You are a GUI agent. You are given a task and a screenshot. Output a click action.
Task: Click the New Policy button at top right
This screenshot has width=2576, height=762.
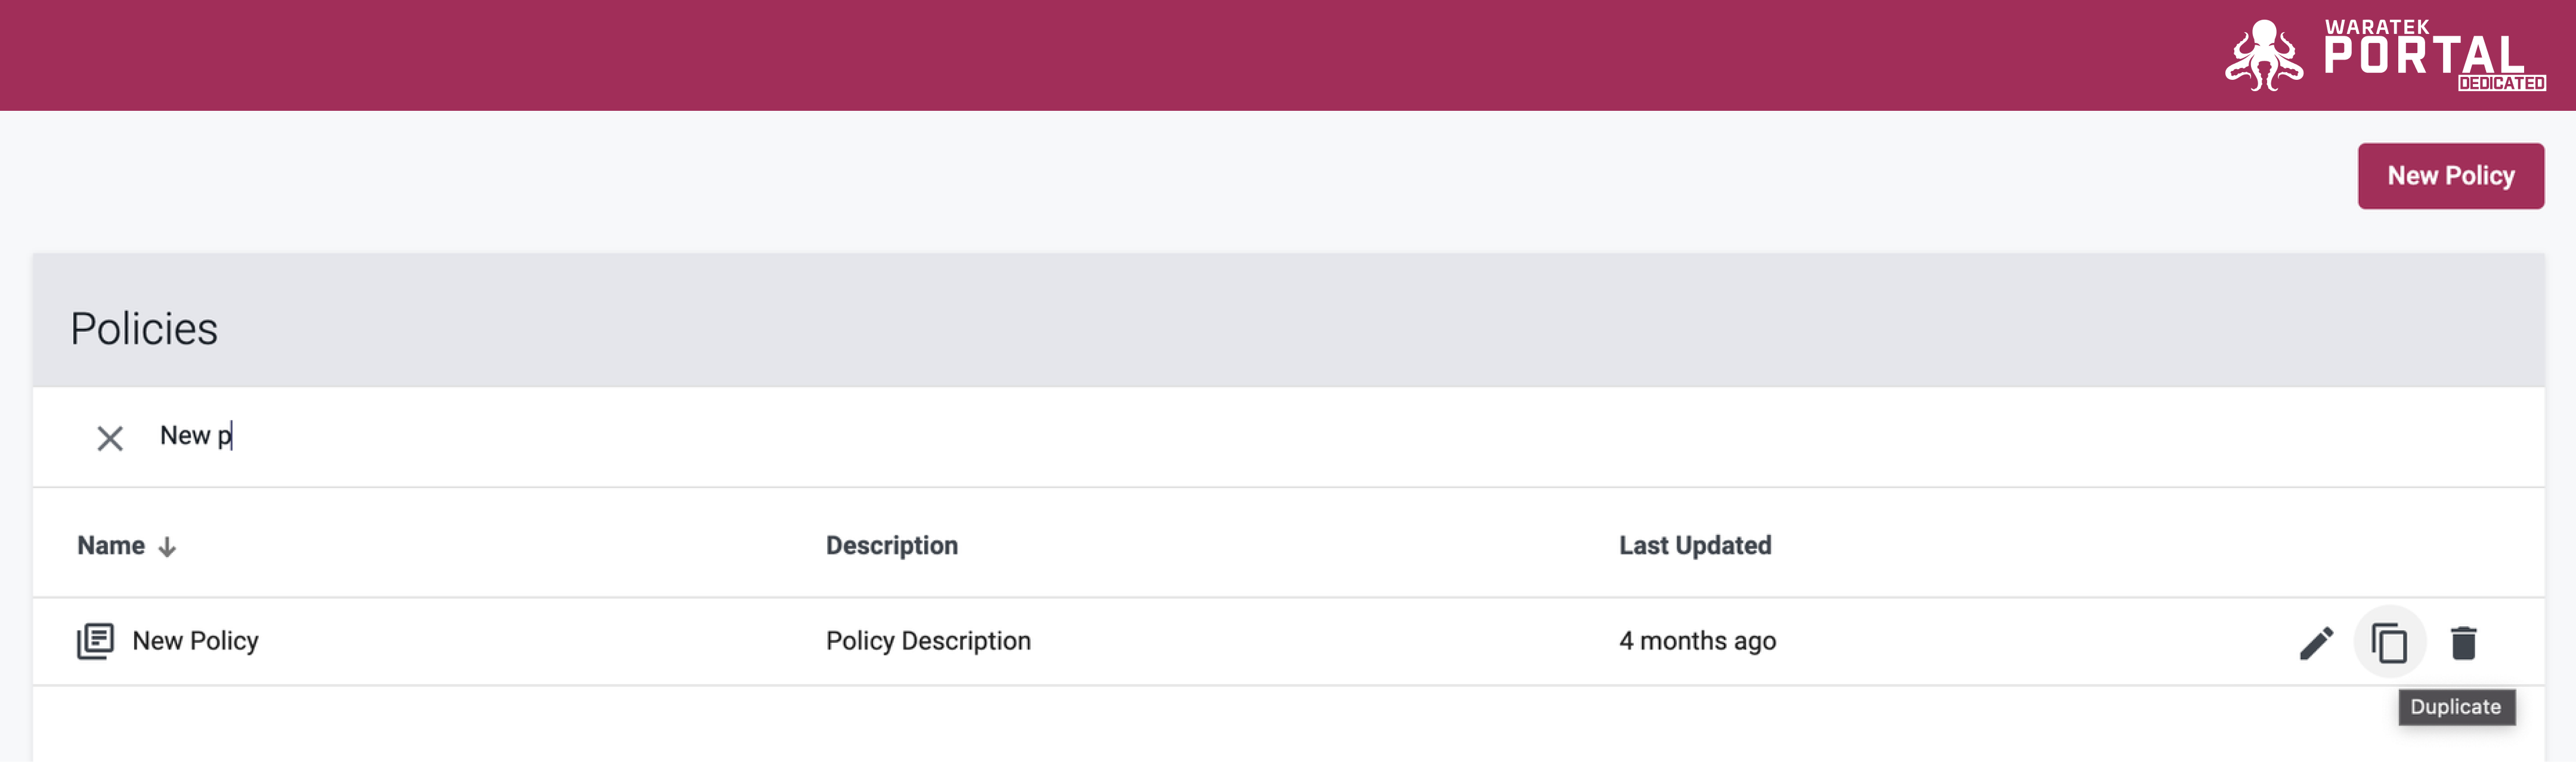pos(2450,176)
